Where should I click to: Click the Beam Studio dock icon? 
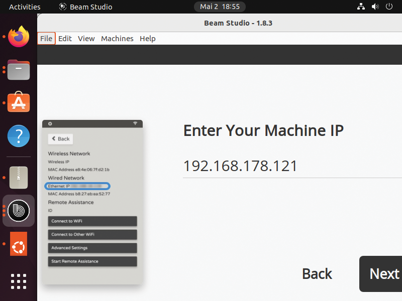(x=19, y=211)
